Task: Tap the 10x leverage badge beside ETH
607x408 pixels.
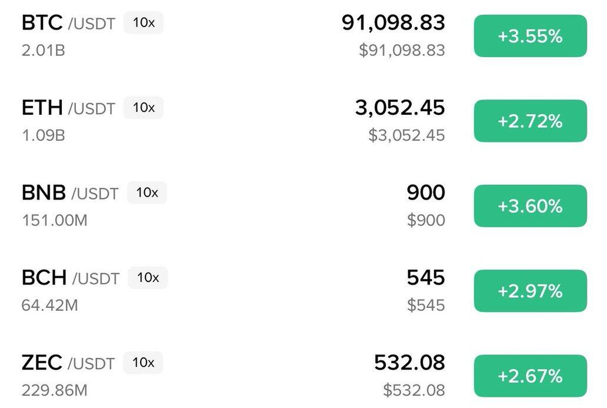Action: (x=144, y=108)
